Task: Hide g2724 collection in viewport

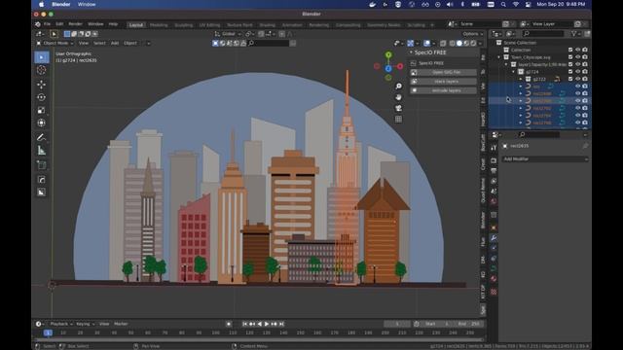Action: 577,72
